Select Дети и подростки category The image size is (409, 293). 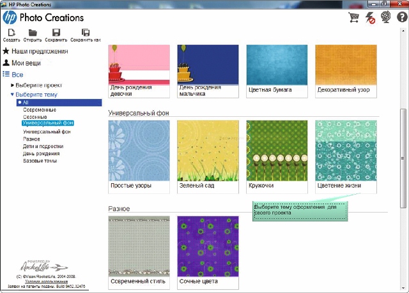(x=43, y=146)
